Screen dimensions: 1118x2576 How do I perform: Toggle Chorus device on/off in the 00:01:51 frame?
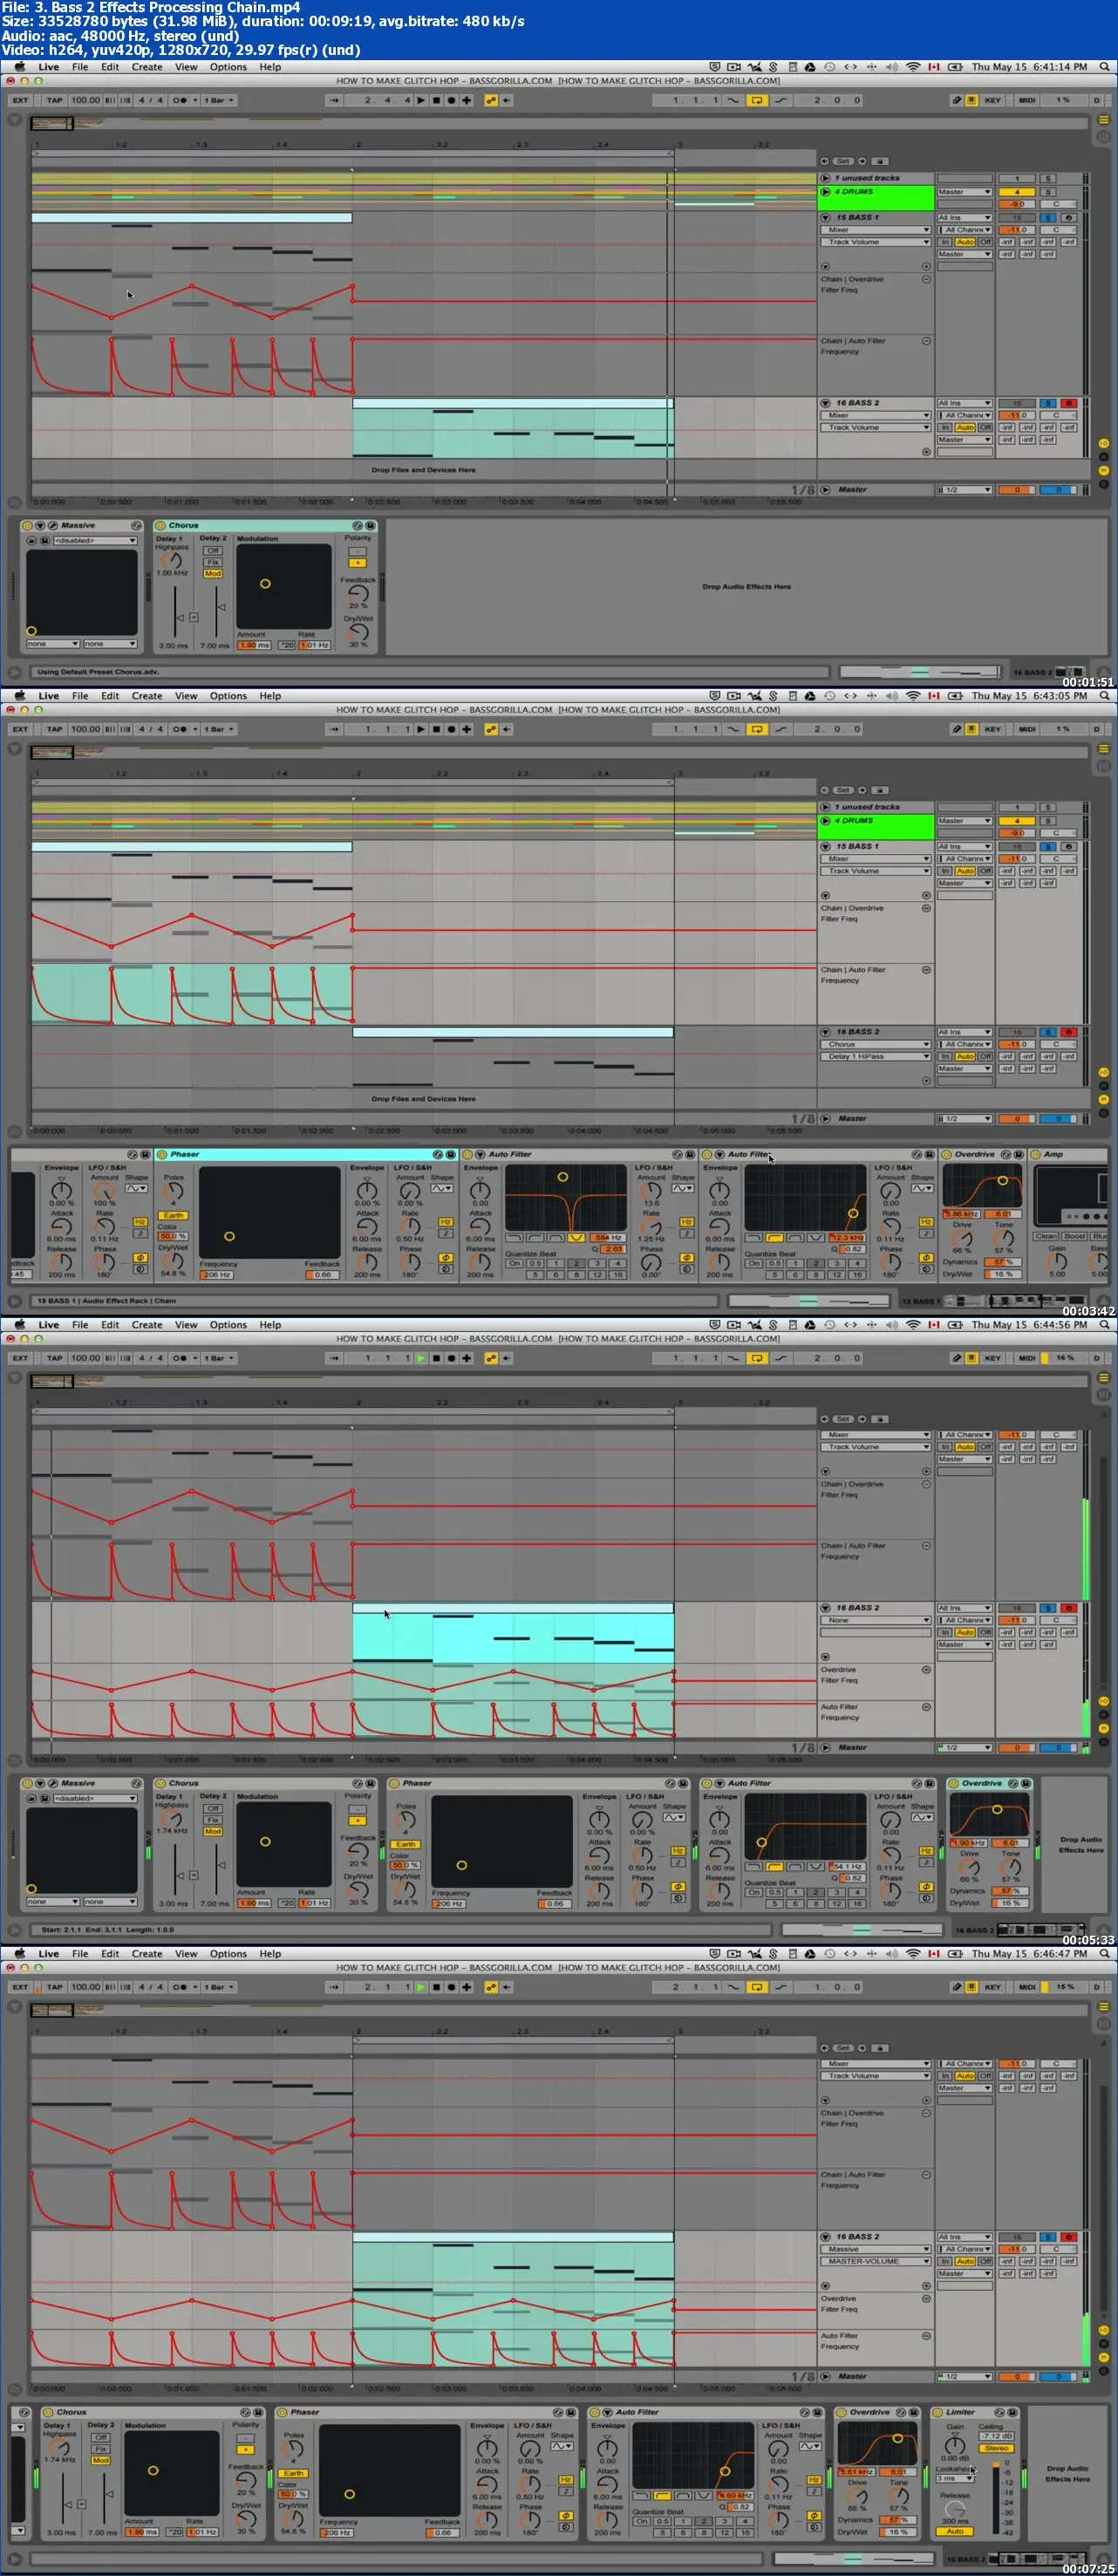pyautogui.click(x=160, y=525)
